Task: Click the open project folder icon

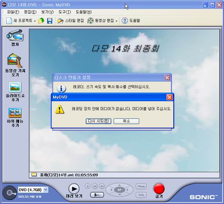Action: [x=41, y=21]
